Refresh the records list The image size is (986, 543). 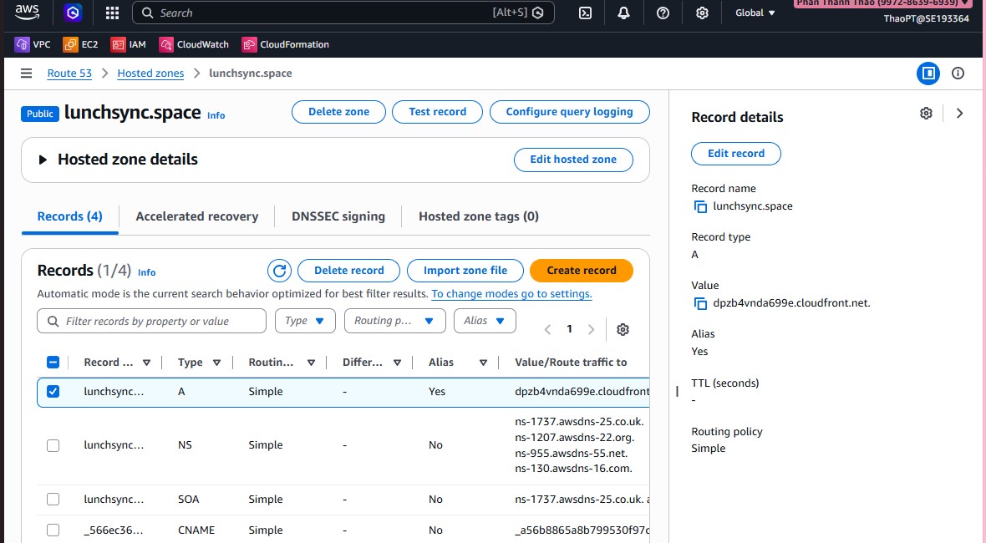click(280, 271)
